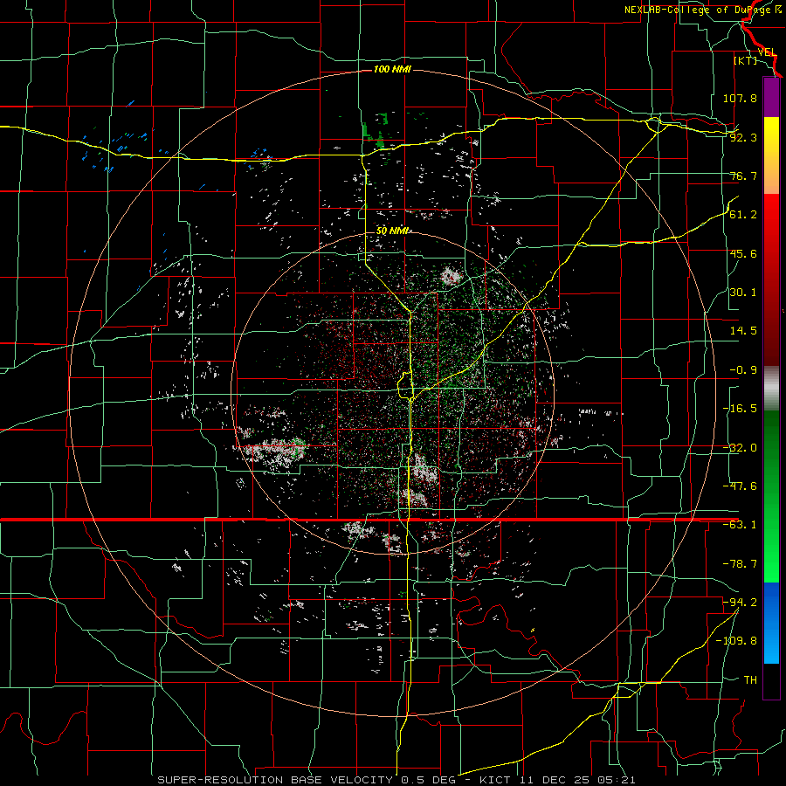Select the -47.6 value on velocity scale
This screenshot has height=786, width=786.
pyautogui.click(x=740, y=486)
